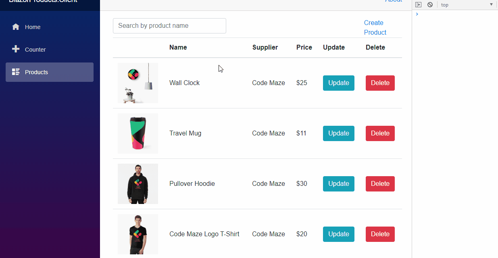Navigate to the Counter menu item
The width and height of the screenshot is (498, 258).
point(35,50)
